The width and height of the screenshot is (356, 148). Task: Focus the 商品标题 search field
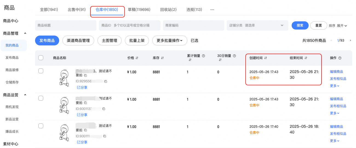[66, 25]
